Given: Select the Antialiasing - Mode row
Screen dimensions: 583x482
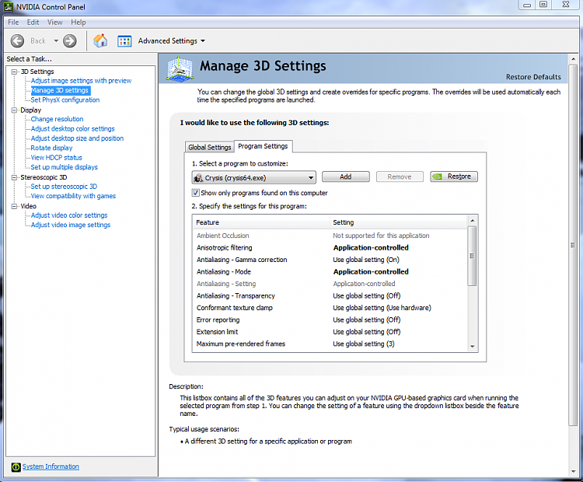Looking at the screenshot, I should [330, 272].
